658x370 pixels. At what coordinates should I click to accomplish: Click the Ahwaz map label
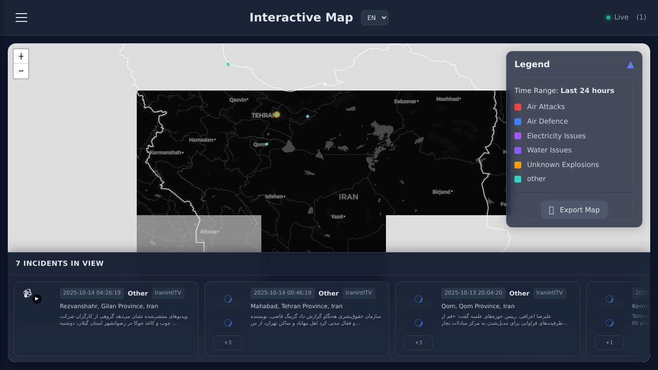pos(208,232)
